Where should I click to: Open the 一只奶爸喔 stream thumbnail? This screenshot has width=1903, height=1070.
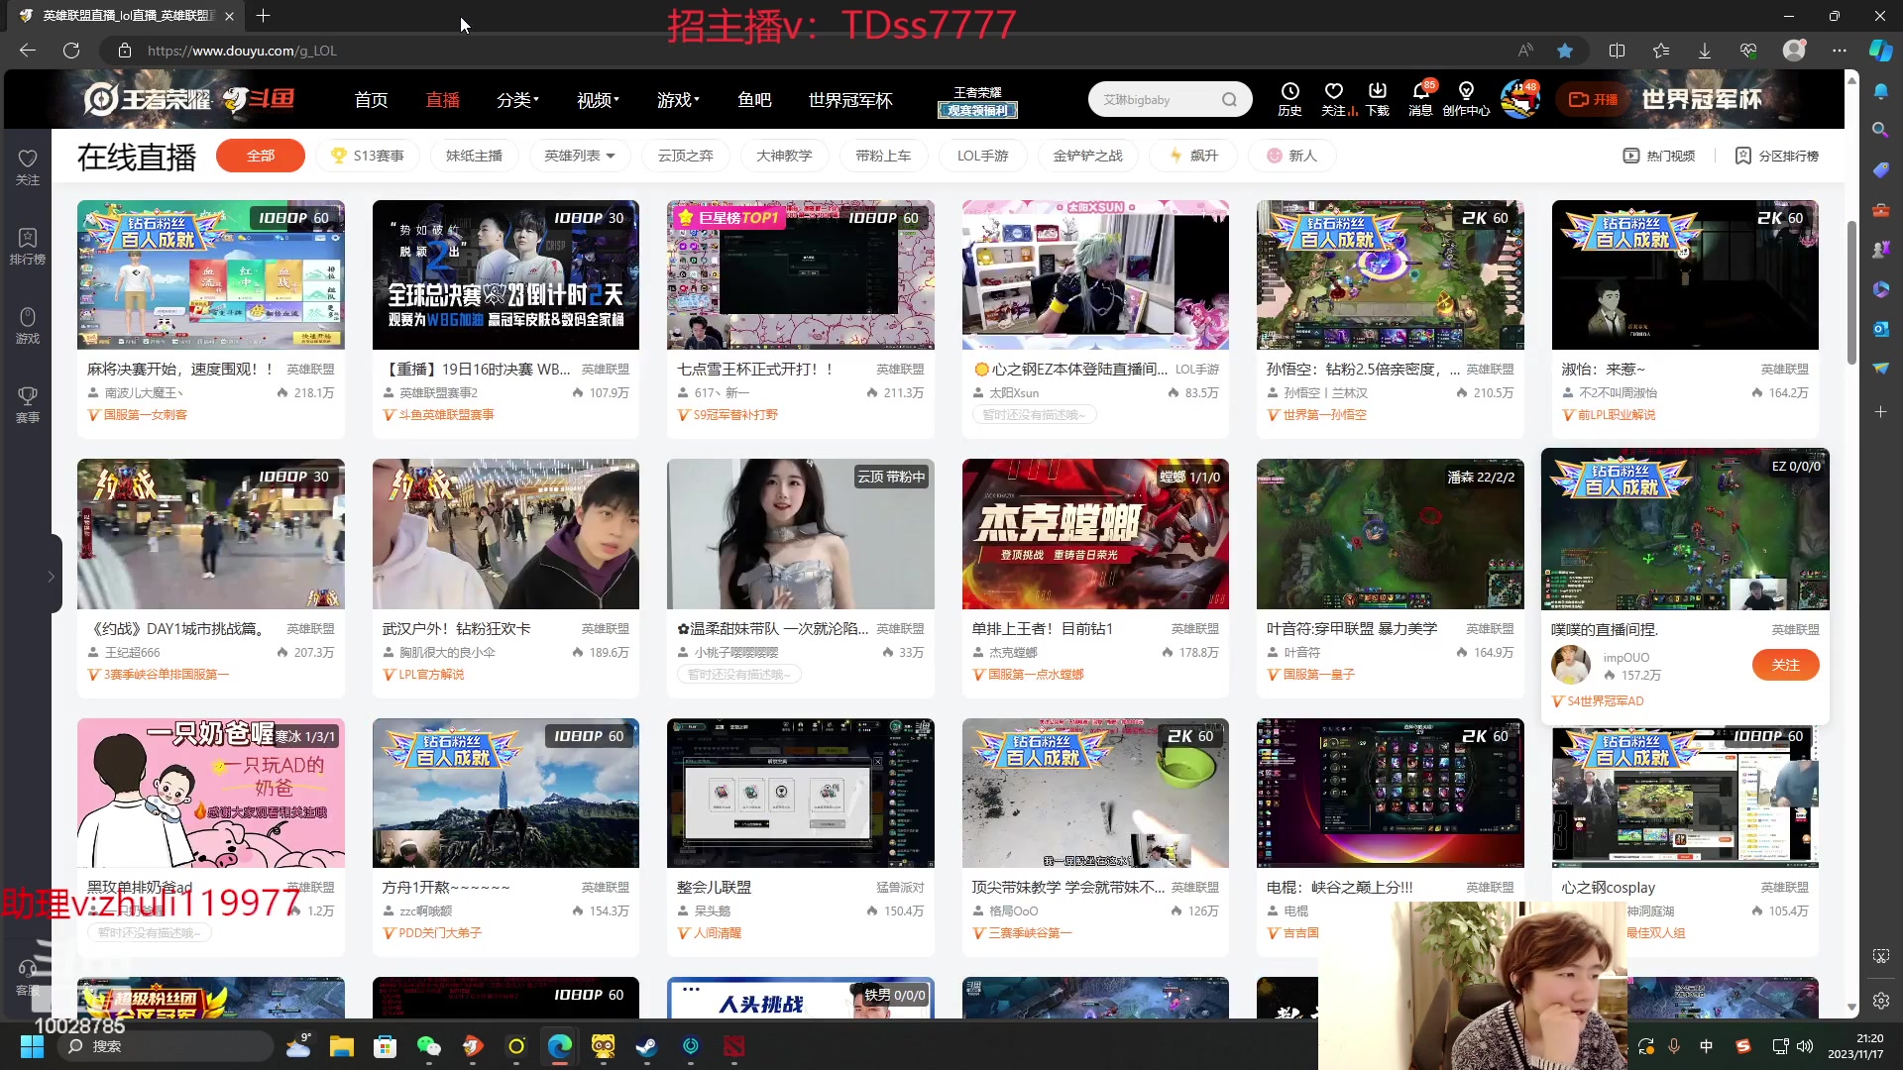211,793
